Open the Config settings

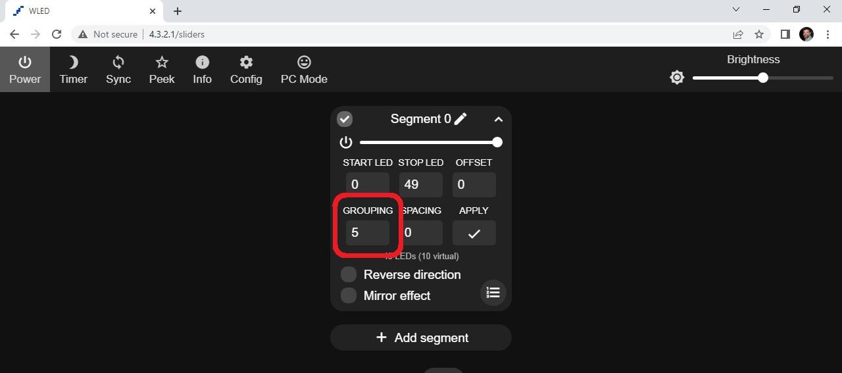coord(246,69)
